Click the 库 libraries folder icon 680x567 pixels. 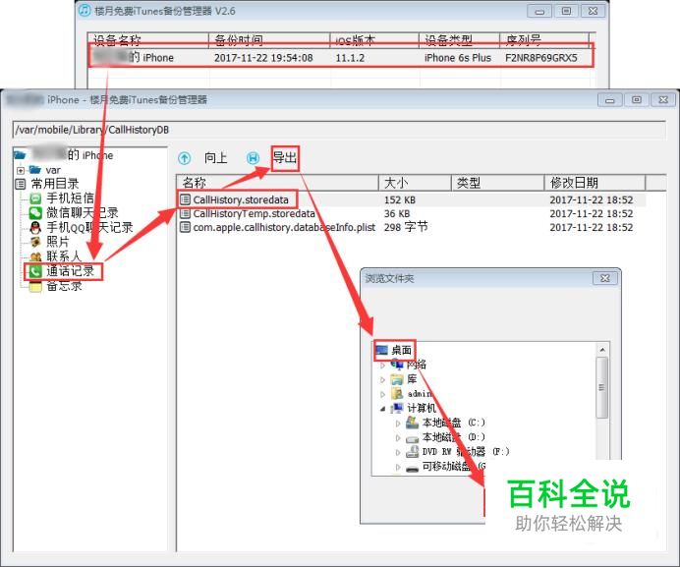pos(397,379)
